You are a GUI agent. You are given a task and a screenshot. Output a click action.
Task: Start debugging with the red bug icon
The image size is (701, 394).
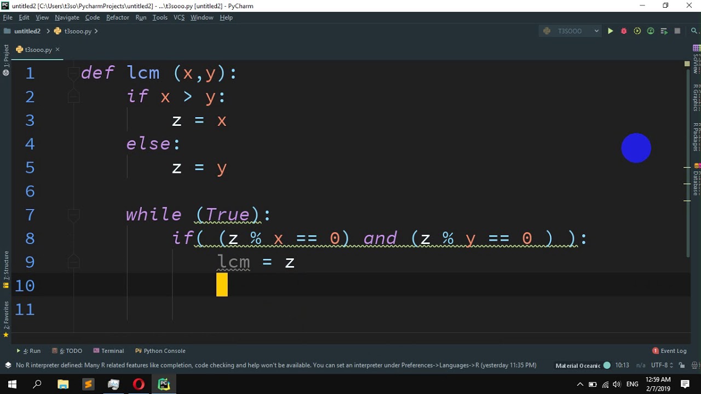coord(624,31)
